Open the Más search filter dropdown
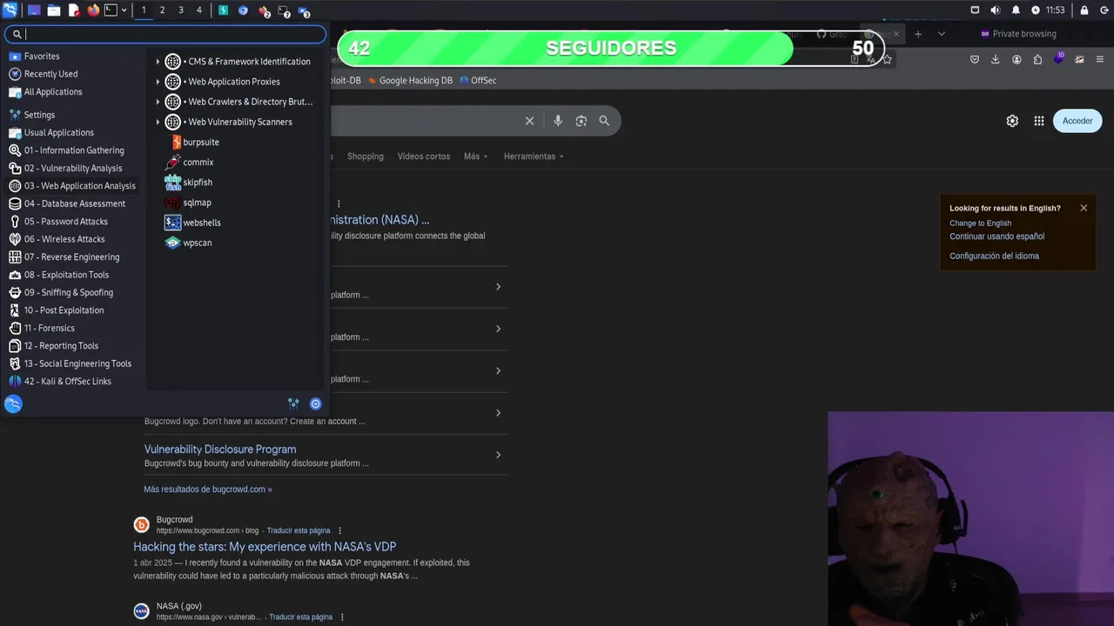 (476, 156)
